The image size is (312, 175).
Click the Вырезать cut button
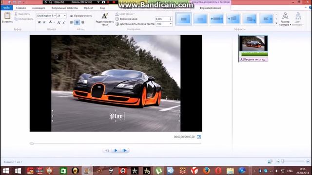click(22, 14)
